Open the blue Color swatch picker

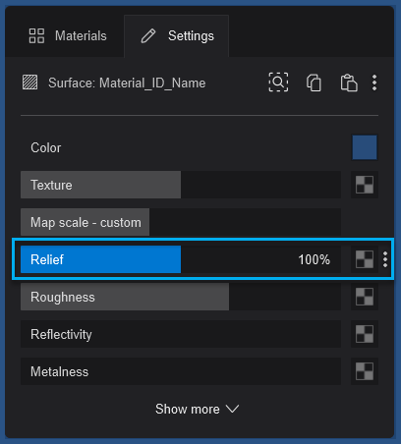(365, 147)
